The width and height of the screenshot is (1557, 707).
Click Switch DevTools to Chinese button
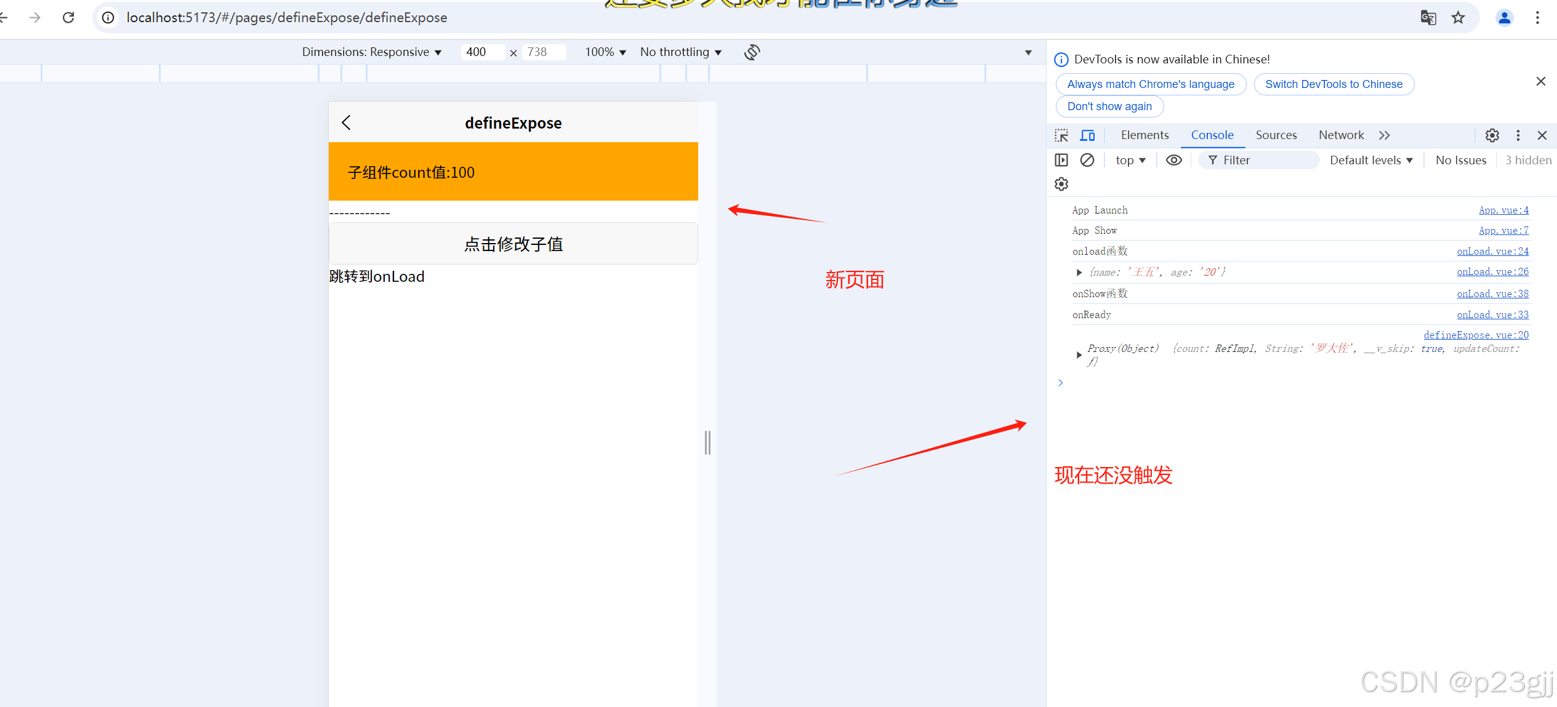tap(1334, 84)
